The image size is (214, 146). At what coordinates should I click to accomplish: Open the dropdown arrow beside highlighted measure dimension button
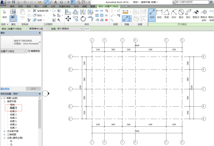coord(131,18)
